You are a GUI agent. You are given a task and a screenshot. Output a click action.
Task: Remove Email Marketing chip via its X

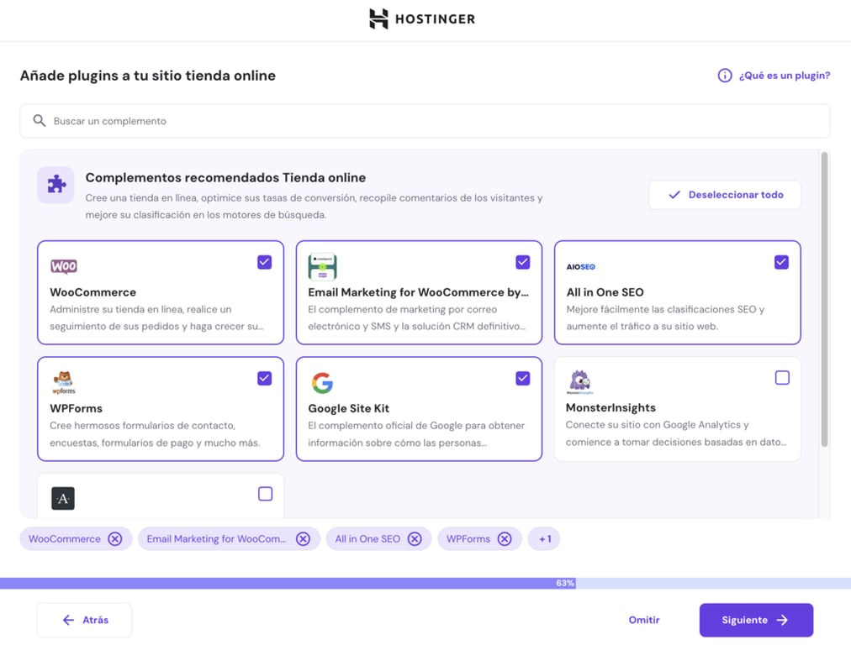tap(303, 539)
